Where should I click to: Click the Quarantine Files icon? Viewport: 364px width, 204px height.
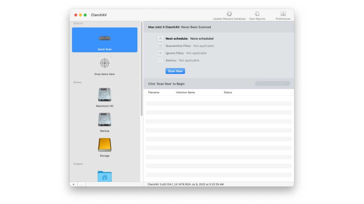coord(160,46)
